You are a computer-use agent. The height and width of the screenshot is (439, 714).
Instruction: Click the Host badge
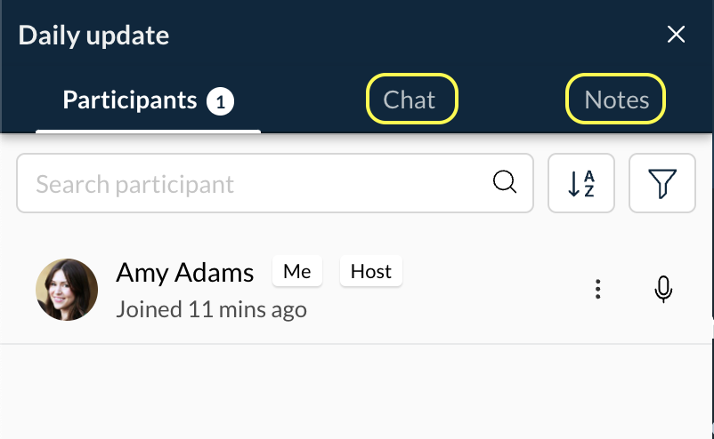point(371,272)
